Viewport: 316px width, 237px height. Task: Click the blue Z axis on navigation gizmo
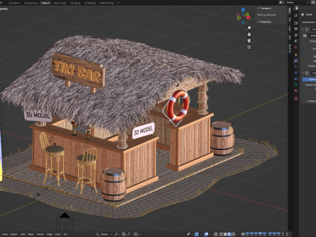(x=243, y=10)
